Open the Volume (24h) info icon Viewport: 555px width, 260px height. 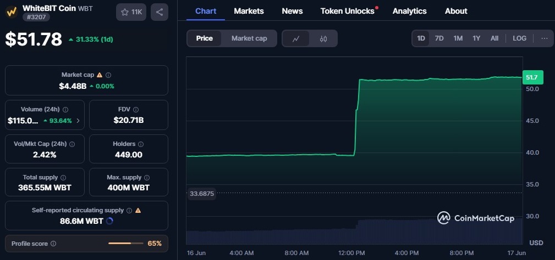(x=65, y=110)
